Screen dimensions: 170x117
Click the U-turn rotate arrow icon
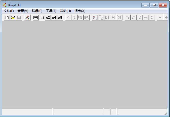[x=140, y=18]
